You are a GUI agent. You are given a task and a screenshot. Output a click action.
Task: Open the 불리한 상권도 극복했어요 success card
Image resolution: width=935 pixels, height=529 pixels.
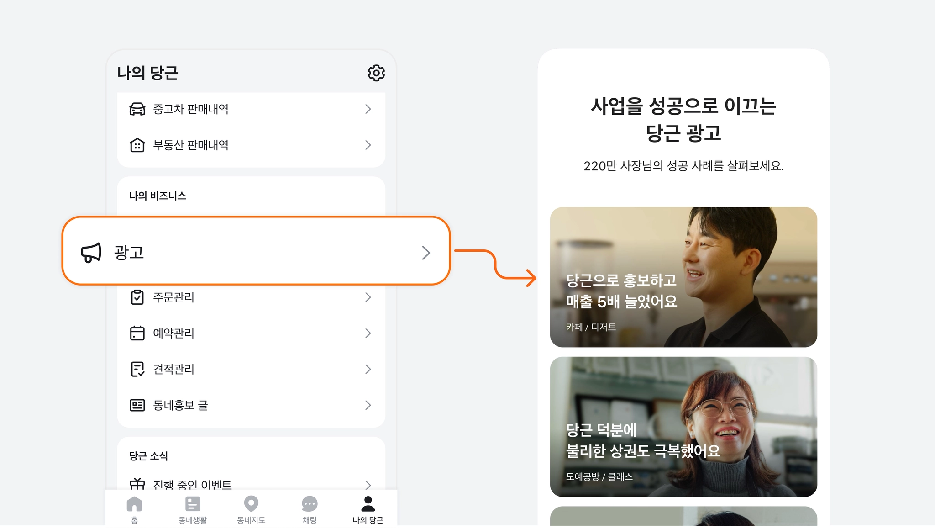(683, 427)
